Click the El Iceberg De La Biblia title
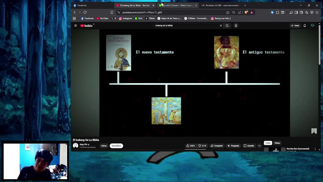Viewport: 323px width, 182px height. [x=86, y=140]
